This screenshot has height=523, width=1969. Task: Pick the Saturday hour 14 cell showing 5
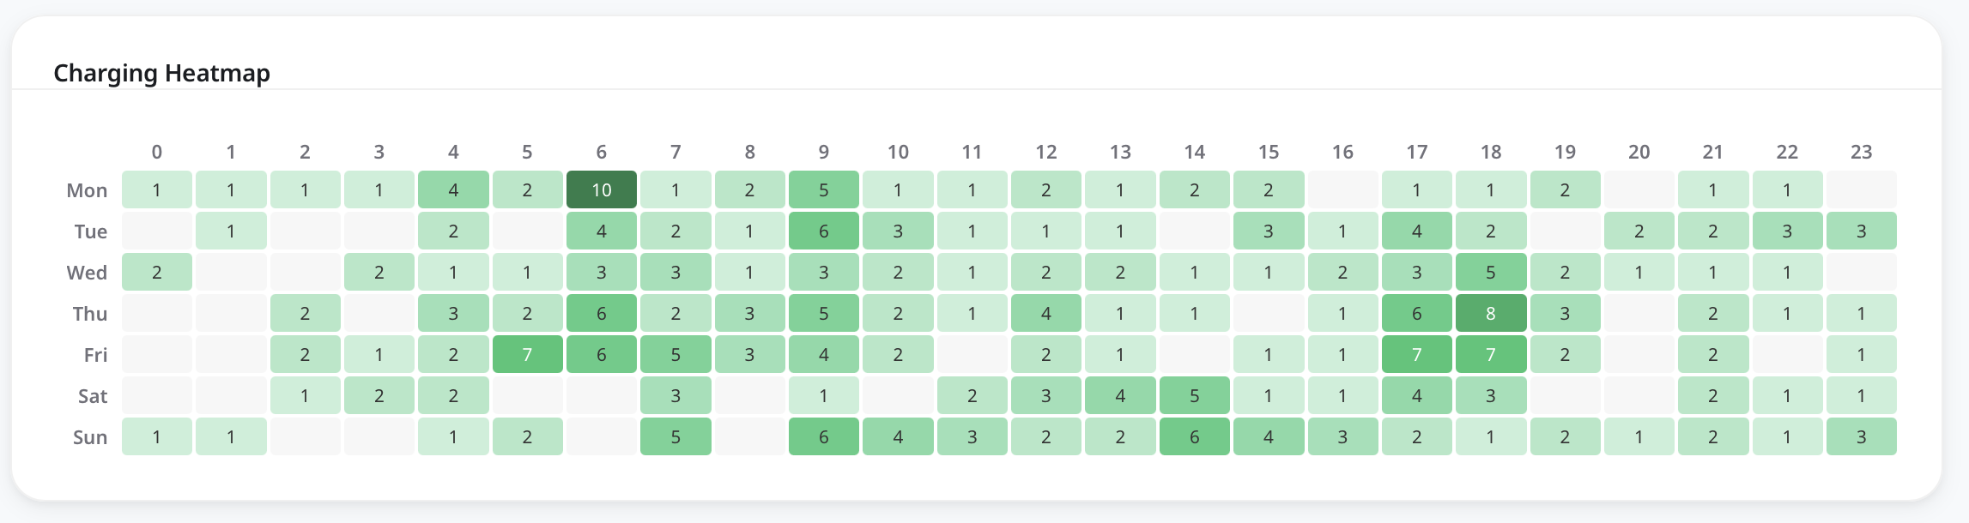pos(1194,395)
